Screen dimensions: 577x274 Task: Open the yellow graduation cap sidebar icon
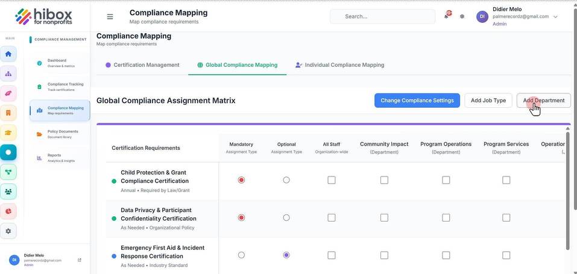8,132
